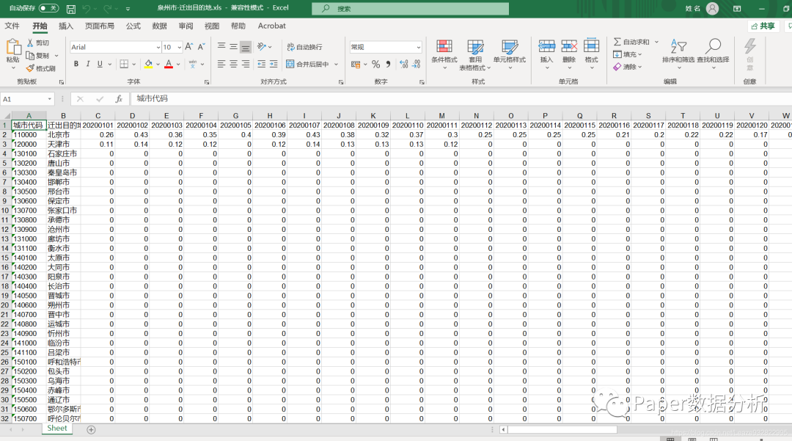Click the Paste (粘贴) clipboard icon
This screenshot has width=792, height=441.
13,48
